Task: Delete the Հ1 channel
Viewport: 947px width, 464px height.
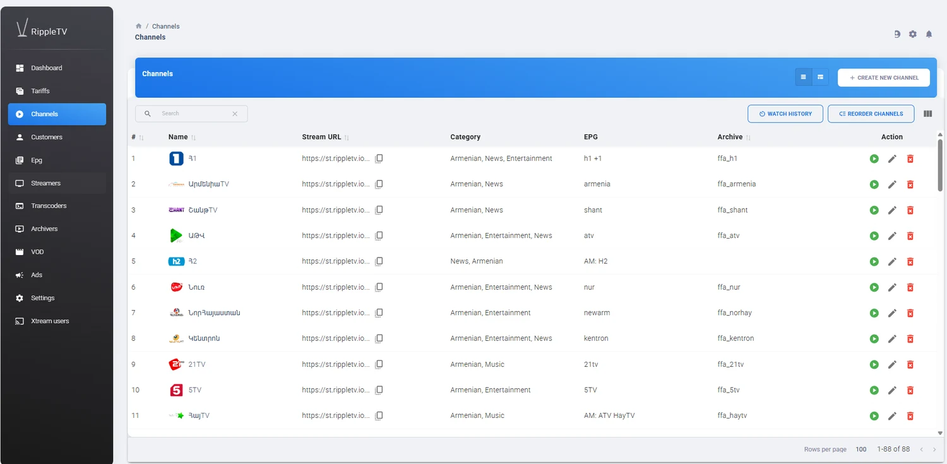Action: (x=910, y=158)
